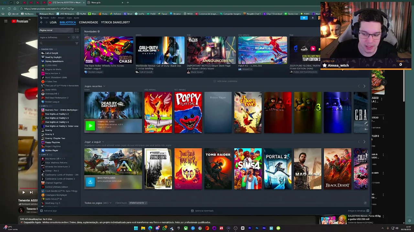414x232 pixels.
Task: Click green play button on Dead by Daylight
Action: pos(90,126)
